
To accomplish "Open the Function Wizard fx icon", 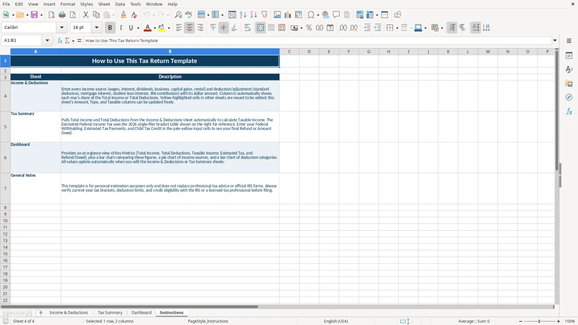I will [60, 40].
